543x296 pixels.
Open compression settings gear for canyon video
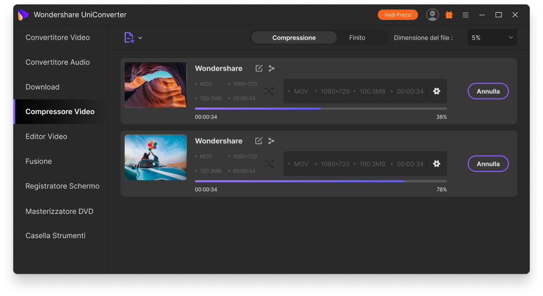coord(436,91)
